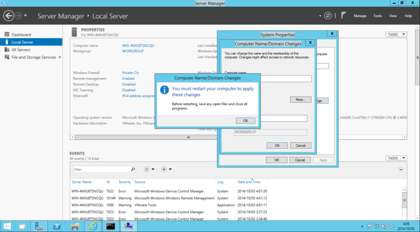Click Remote management Enabled link
Screen dimensions: 420x232
click(x=128, y=79)
